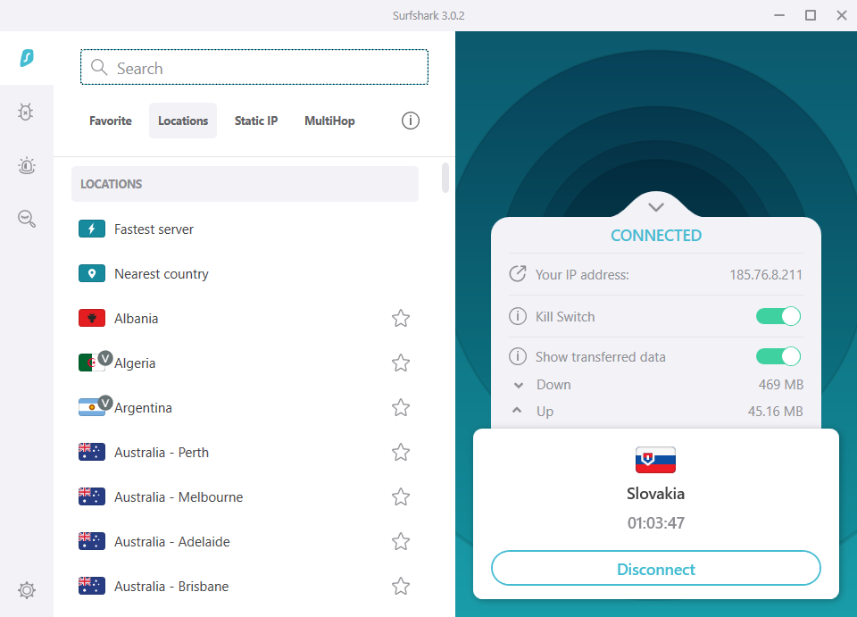Click the info icon beside MultiHop tab
The width and height of the screenshot is (857, 617).
coord(411,121)
